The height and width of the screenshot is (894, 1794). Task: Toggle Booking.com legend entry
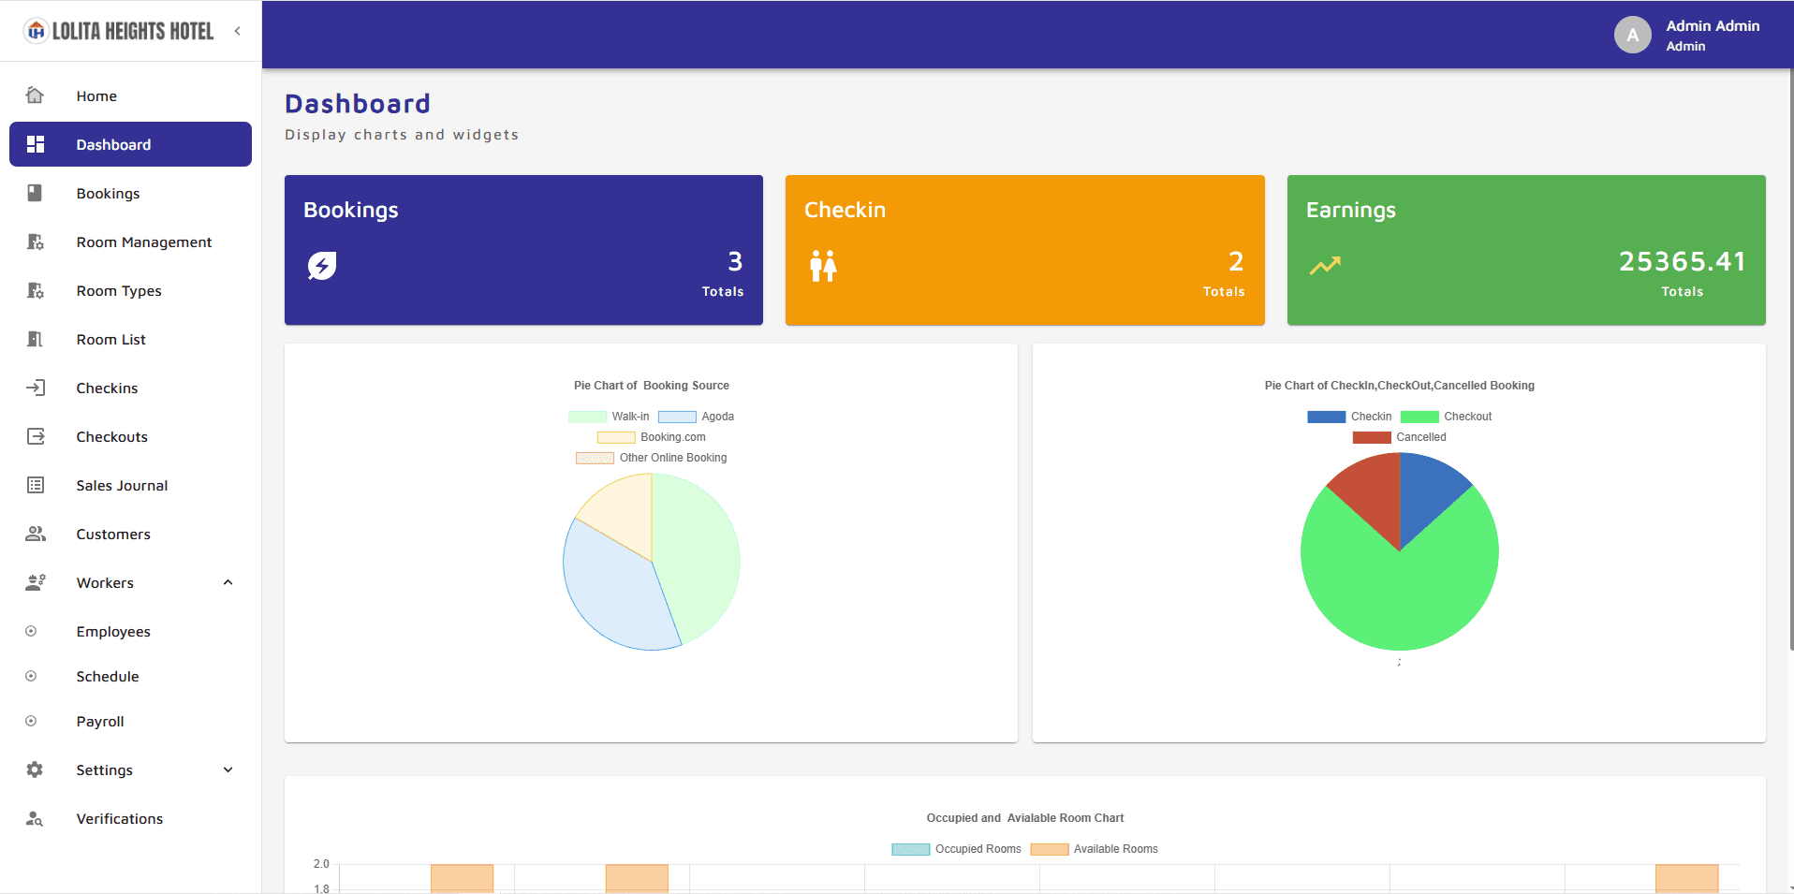pos(652,437)
